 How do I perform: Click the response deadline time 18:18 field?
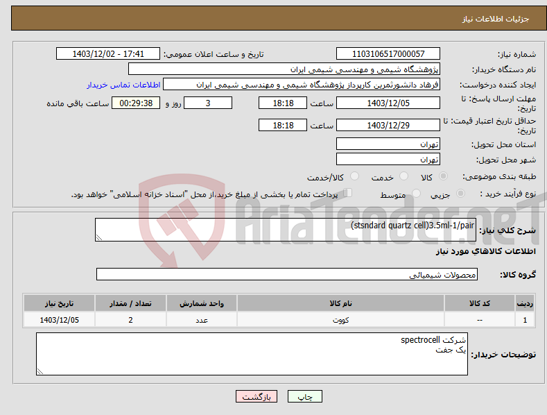pyautogui.click(x=283, y=103)
